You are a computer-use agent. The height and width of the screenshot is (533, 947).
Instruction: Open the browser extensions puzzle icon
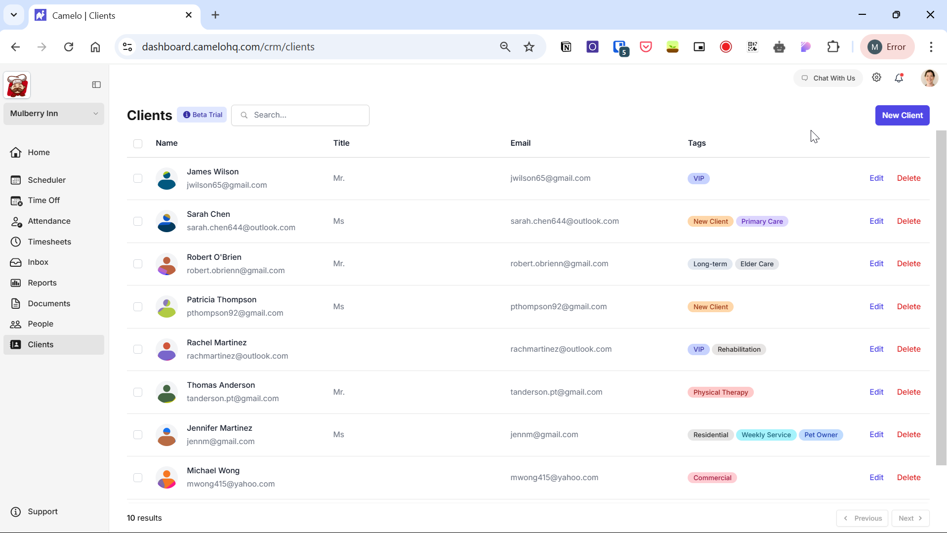click(x=833, y=47)
